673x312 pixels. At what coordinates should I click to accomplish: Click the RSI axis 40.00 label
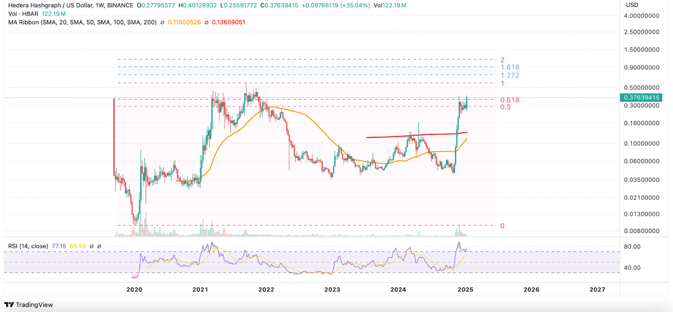click(632, 267)
